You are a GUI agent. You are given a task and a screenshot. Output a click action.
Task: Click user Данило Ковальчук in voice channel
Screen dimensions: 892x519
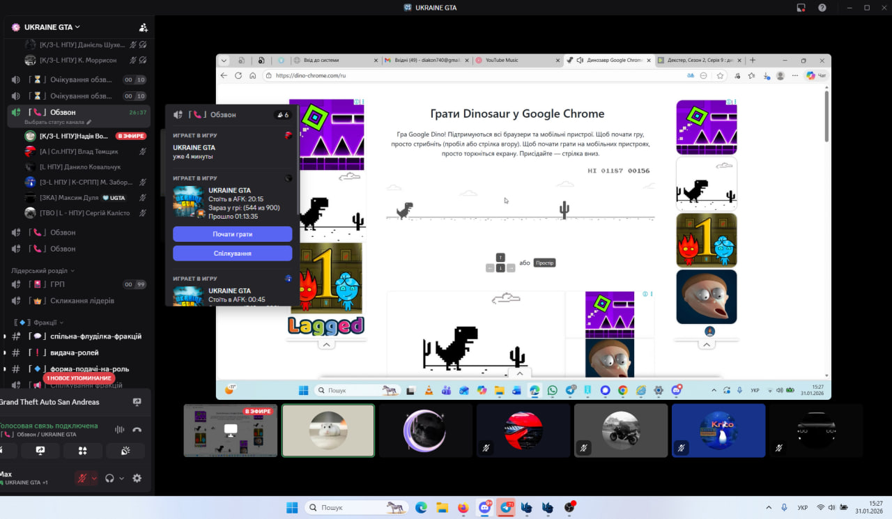tap(84, 167)
